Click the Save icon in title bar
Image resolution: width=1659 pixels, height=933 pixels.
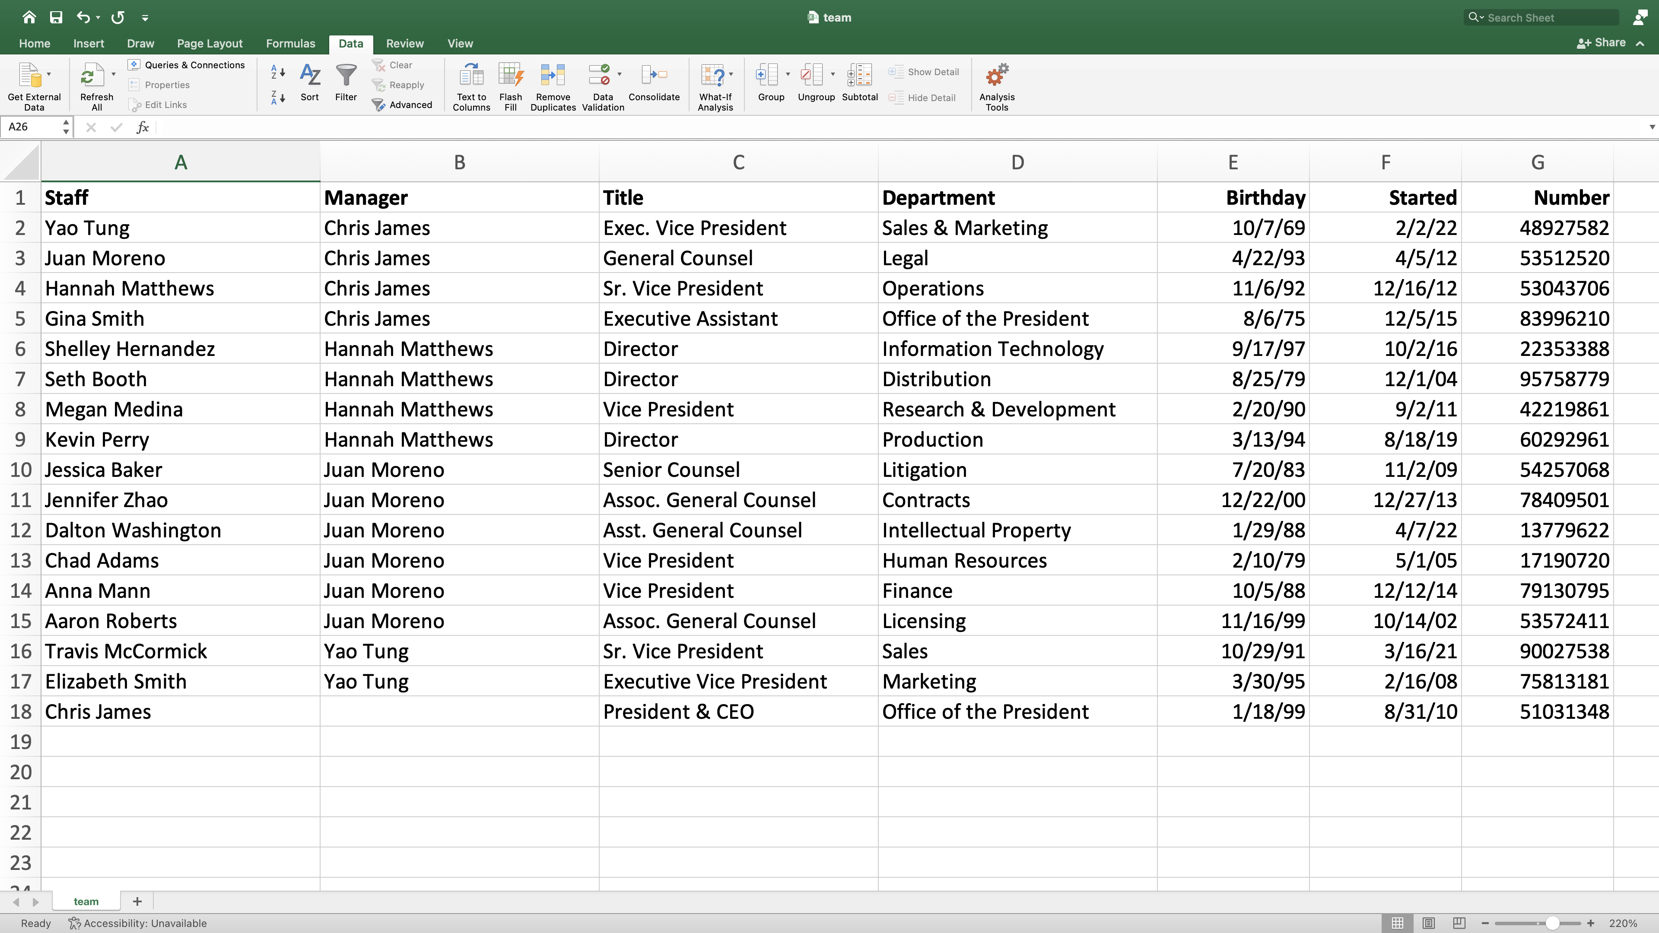56,17
